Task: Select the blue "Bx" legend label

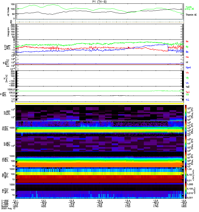Action: [187, 52]
